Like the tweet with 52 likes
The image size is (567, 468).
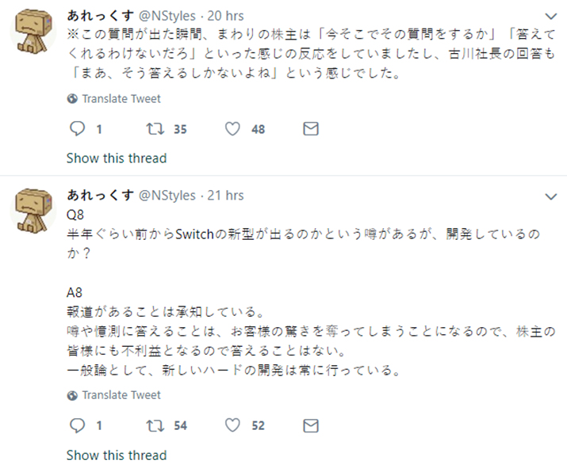233,425
